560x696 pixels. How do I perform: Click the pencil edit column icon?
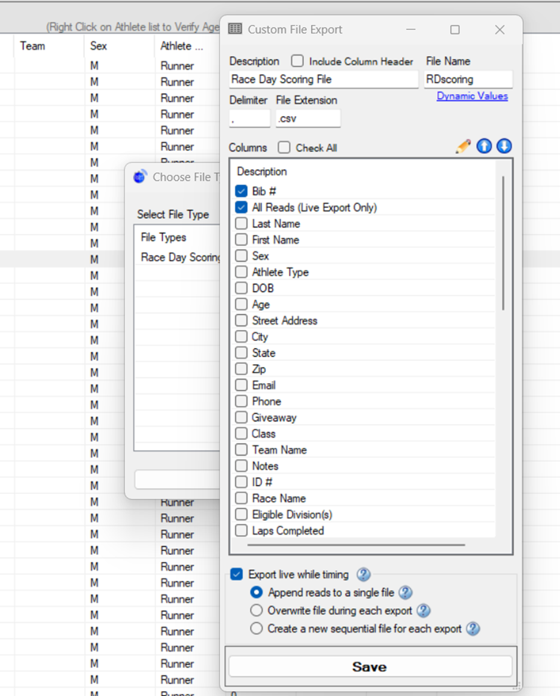(x=463, y=146)
